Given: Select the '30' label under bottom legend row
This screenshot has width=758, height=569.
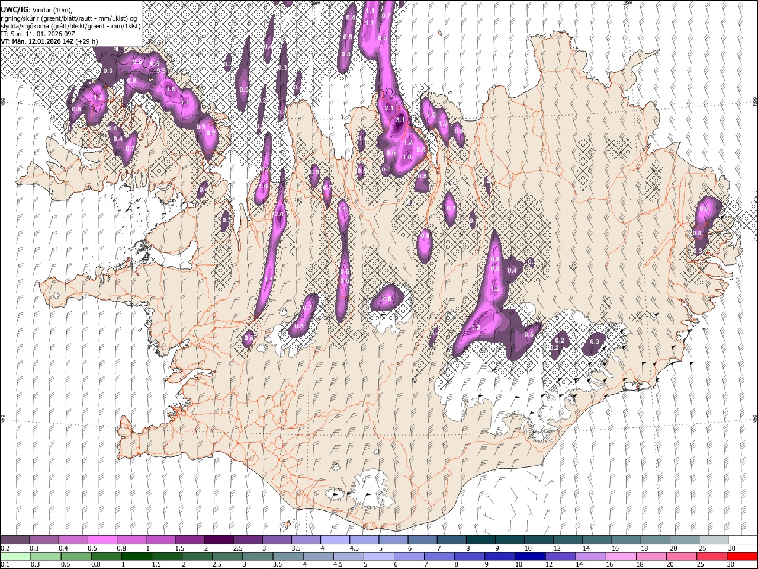Looking at the screenshot, I should click(730, 564).
